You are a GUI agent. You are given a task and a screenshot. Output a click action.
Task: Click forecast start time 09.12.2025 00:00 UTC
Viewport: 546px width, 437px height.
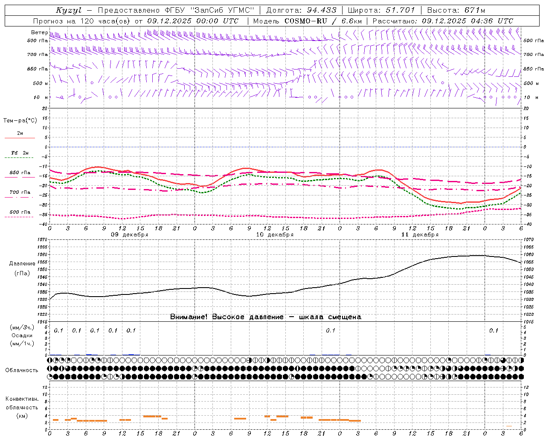tap(193, 21)
